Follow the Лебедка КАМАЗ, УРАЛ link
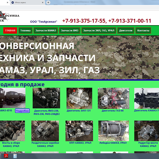This screenshot has height=159, width=159. click(x=113, y=143)
